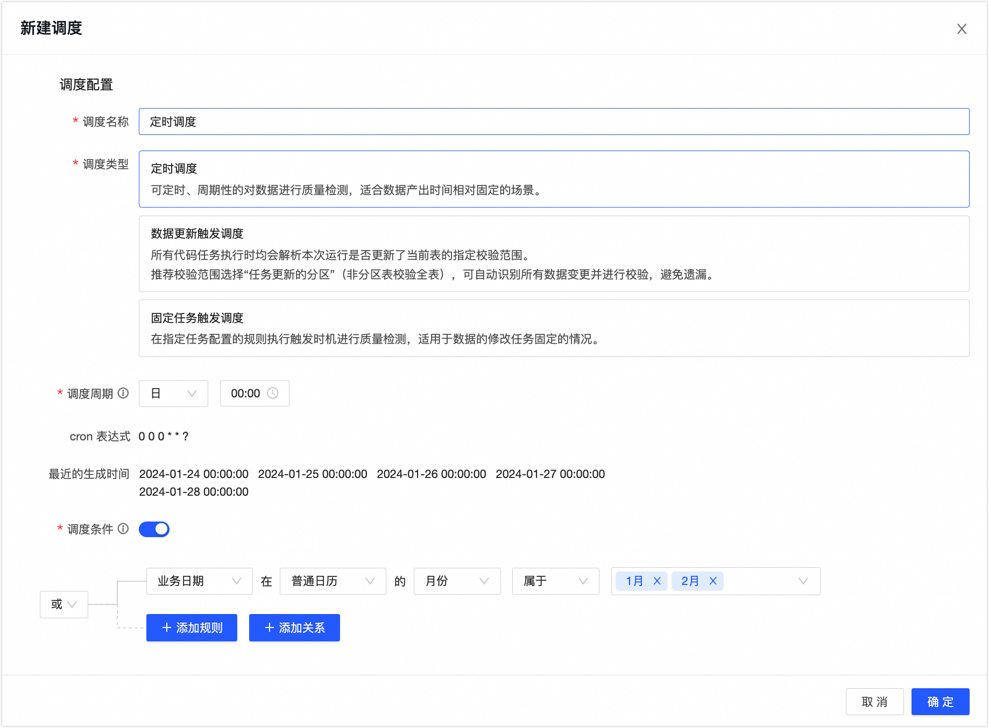989x728 pixels.
Task: Click the 2024-01-27 00:00:00 timestamp
Action: click(x=550, y=474)
